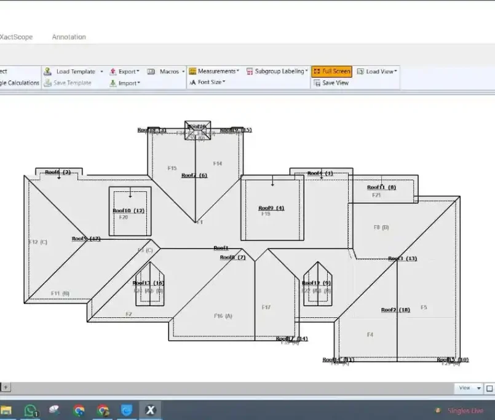The image size is (495, 420).
Task: Click the plus button at bottom left
Action: 6,387
